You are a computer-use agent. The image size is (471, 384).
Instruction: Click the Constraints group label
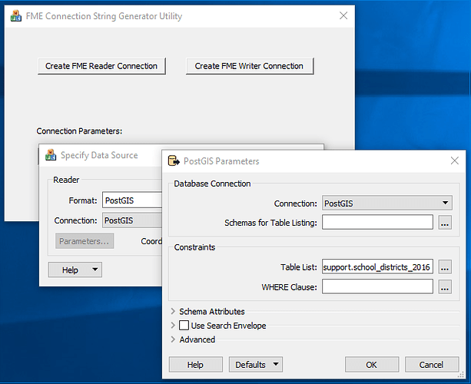pyautogui.click(x=194, y=247)
